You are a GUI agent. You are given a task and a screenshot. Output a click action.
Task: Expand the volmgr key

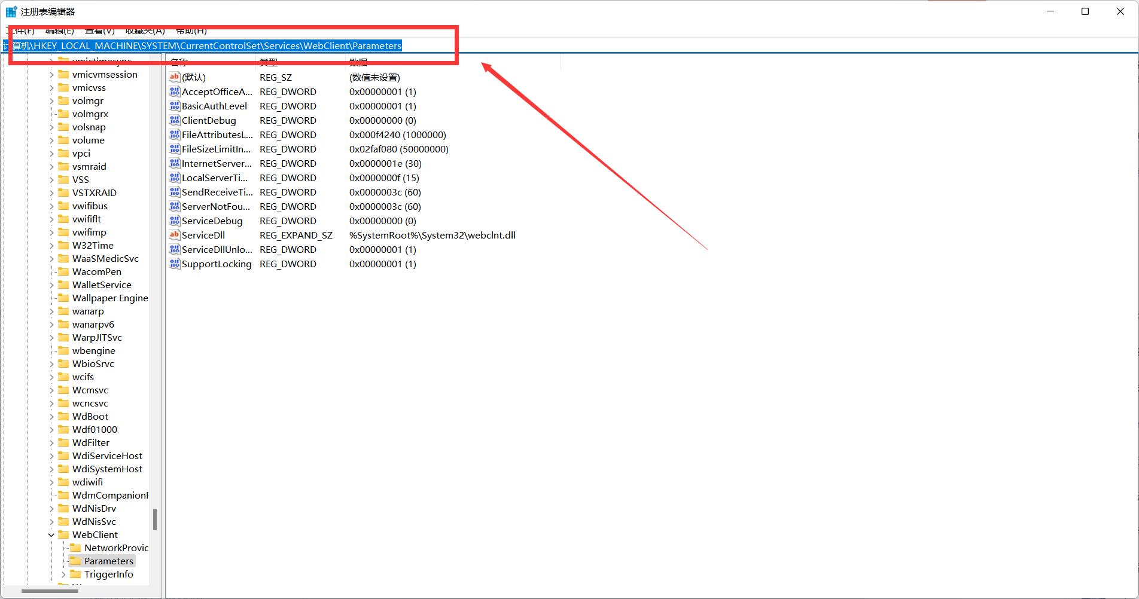[51, 101]
